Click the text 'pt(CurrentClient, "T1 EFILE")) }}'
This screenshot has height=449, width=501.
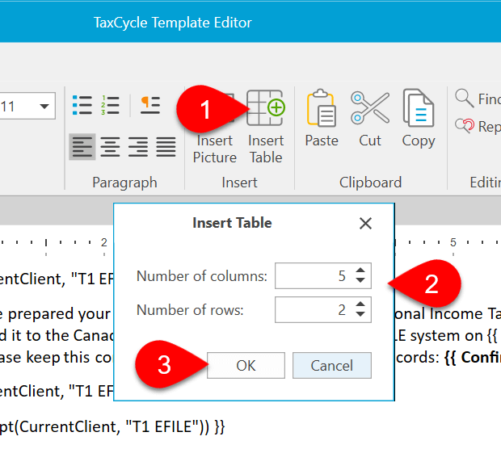pyautogui.click(x=112, y=426)
